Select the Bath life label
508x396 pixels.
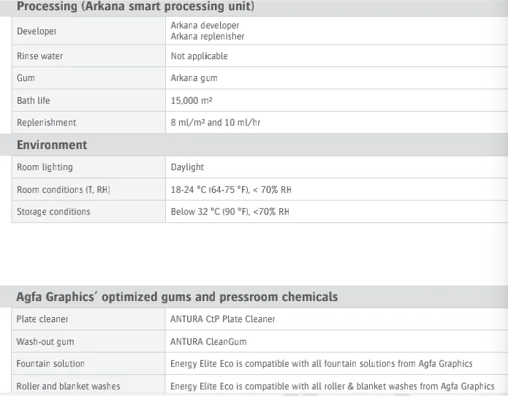[34, 100]
